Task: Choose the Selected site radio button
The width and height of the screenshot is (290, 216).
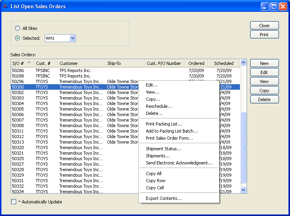Action: [x=17, y=38]
